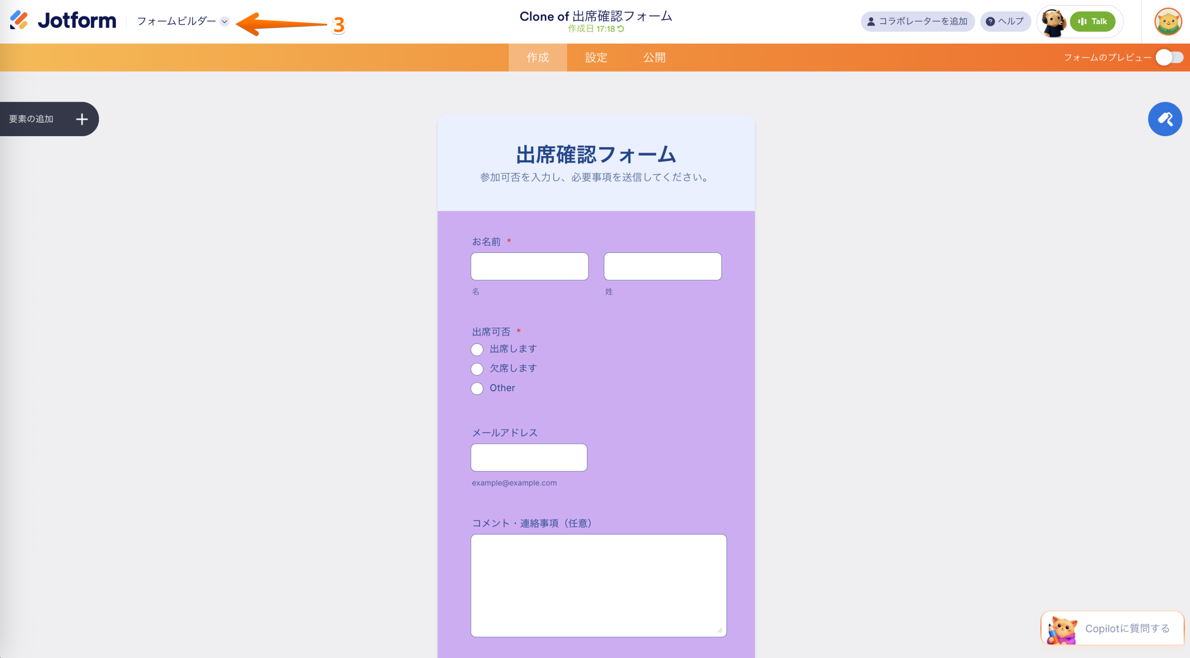Click the example@example.com hint text

coord(514,483)
